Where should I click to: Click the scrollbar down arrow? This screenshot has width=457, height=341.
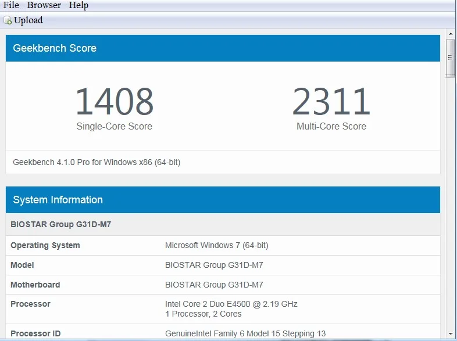pos(451,333)
